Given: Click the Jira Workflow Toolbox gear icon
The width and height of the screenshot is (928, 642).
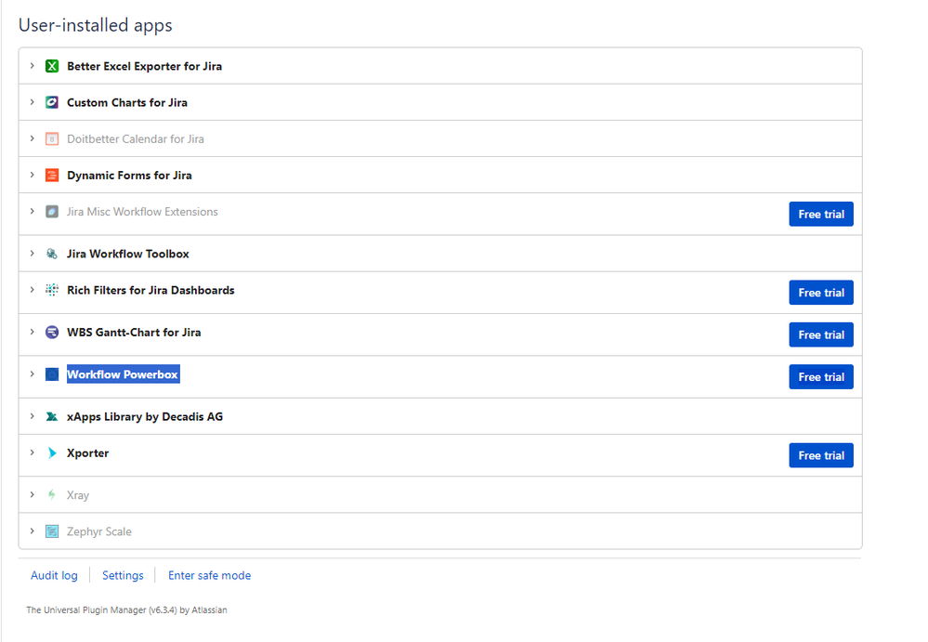Looking at the screenshot, I should tap(52, 254).
